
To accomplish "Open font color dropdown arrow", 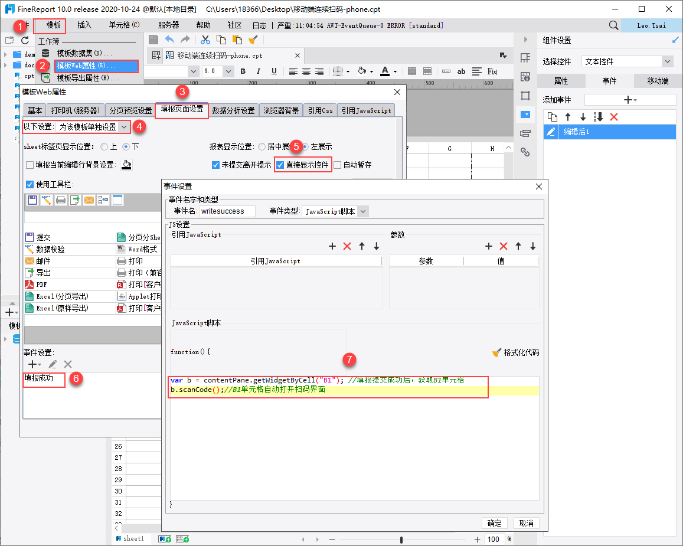I will coord(395,71).
